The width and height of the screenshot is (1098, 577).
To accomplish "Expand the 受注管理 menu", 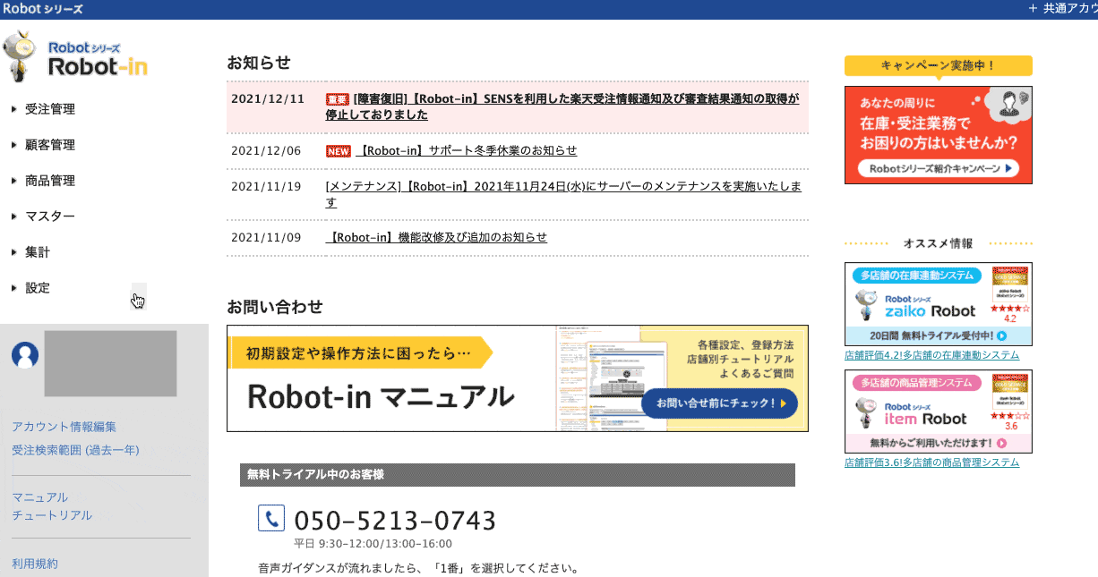I will point(50,109).
